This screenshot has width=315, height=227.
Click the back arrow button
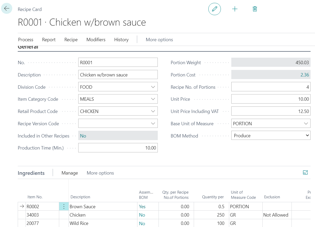tap(7, 8)
